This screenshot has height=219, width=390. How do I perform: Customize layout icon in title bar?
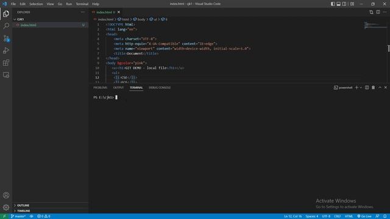pyautogui.click(x=352, y=4)
